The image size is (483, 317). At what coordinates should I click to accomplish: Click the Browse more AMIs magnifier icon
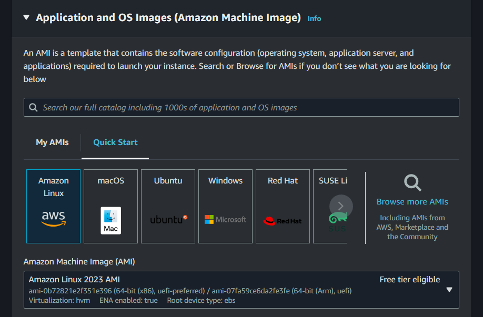412,183
